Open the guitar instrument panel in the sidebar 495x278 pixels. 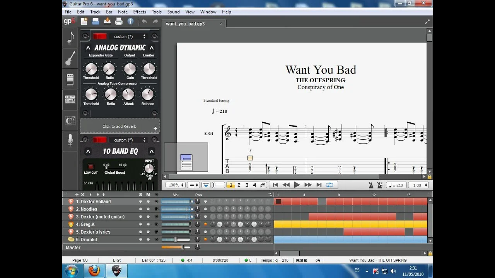[x=70, y=59]
